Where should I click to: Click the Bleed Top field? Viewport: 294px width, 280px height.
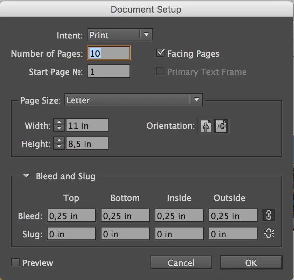pos(71,215)
